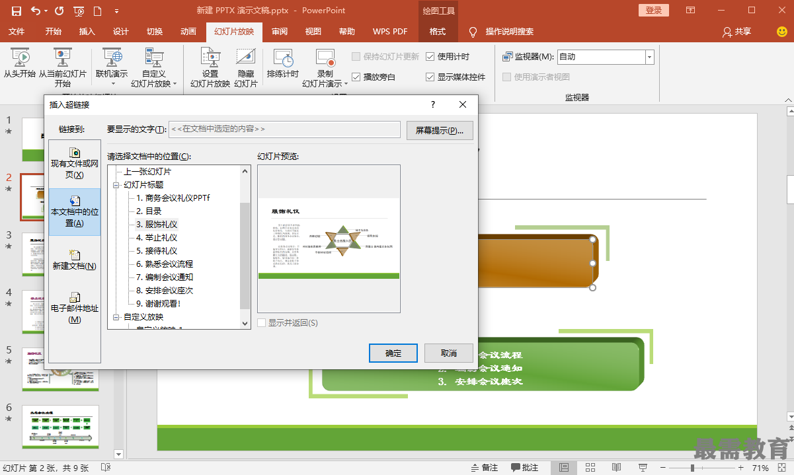Screen dimensions: 794x475
Task: Click the Slide Show view icon in status bar
Action: [x=643, y=468]
